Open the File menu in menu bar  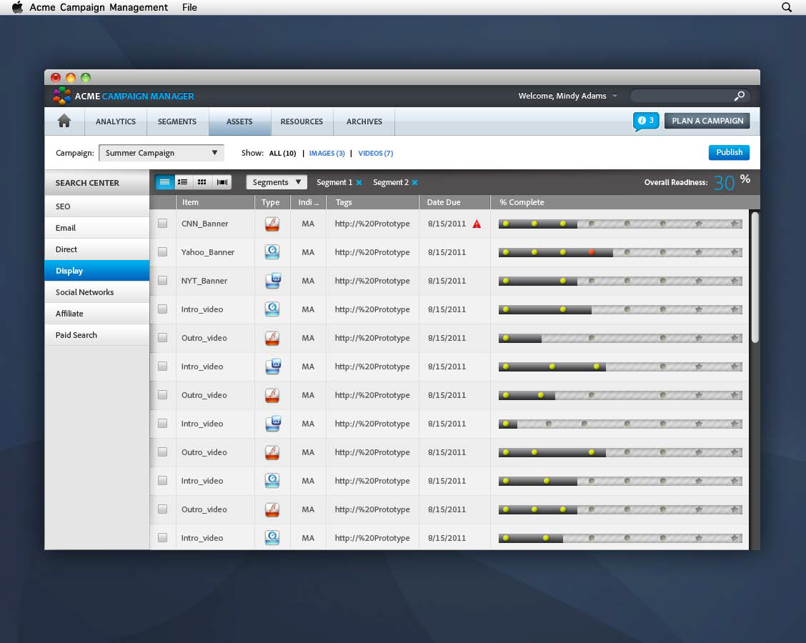(x=189, y=7)
